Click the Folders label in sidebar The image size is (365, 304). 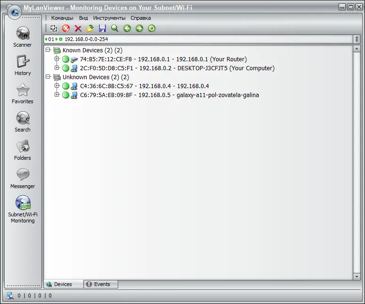point(22,158)
